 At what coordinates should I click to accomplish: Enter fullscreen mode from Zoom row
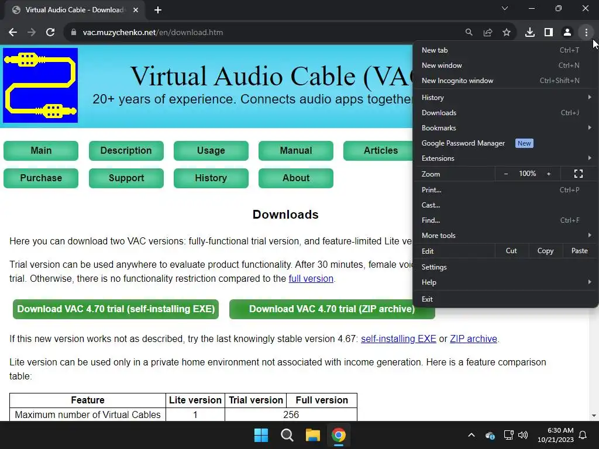(x=579, y=174)
